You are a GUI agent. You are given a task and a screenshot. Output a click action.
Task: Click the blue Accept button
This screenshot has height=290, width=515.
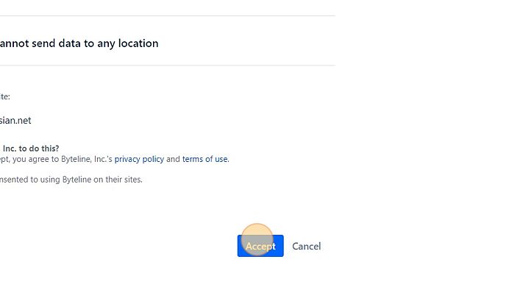click(x=260, y=246)
